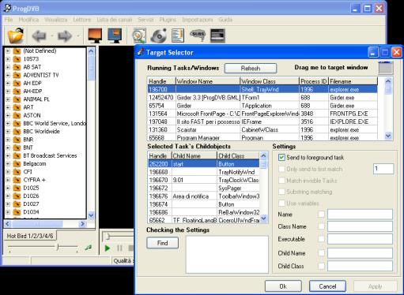
Task: Expand the BBC Worldwide tree node
Action: (8, 132)
